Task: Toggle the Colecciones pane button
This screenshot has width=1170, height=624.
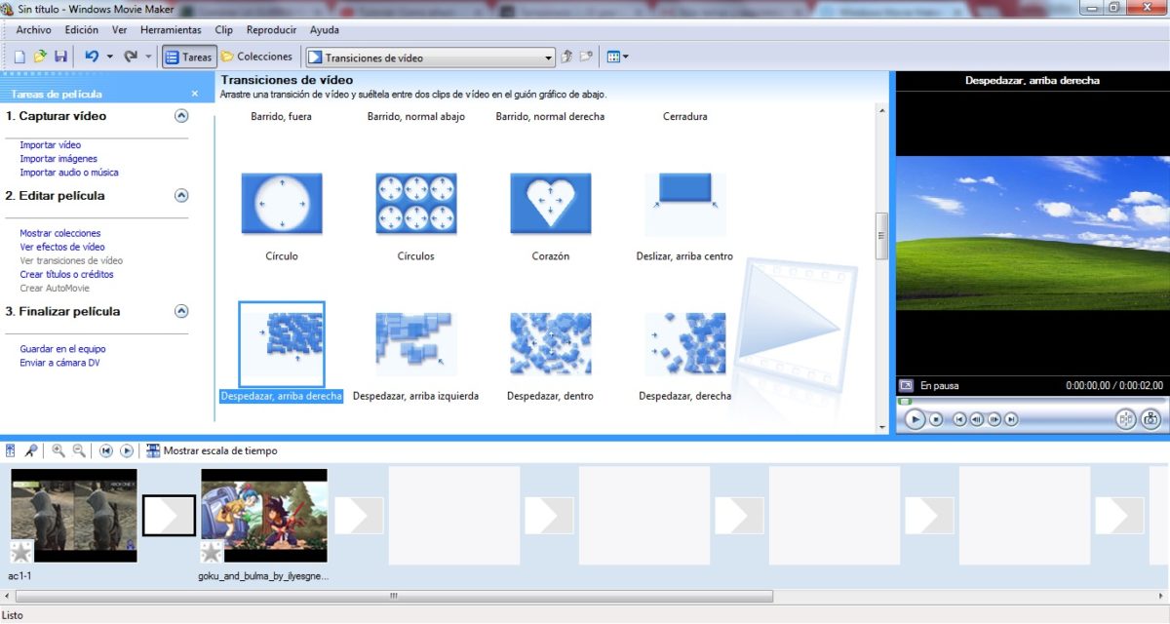Action: [257, 58]
